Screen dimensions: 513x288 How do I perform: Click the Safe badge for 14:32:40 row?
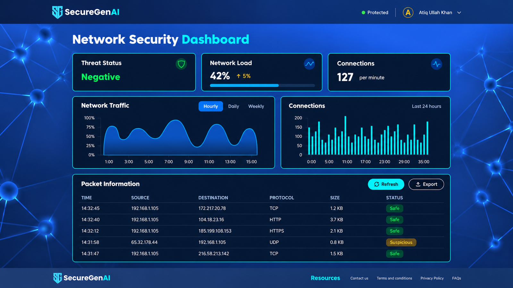395,220
